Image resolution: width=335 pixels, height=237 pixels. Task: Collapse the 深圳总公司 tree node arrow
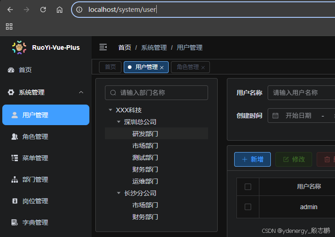(x=119, y=122)
